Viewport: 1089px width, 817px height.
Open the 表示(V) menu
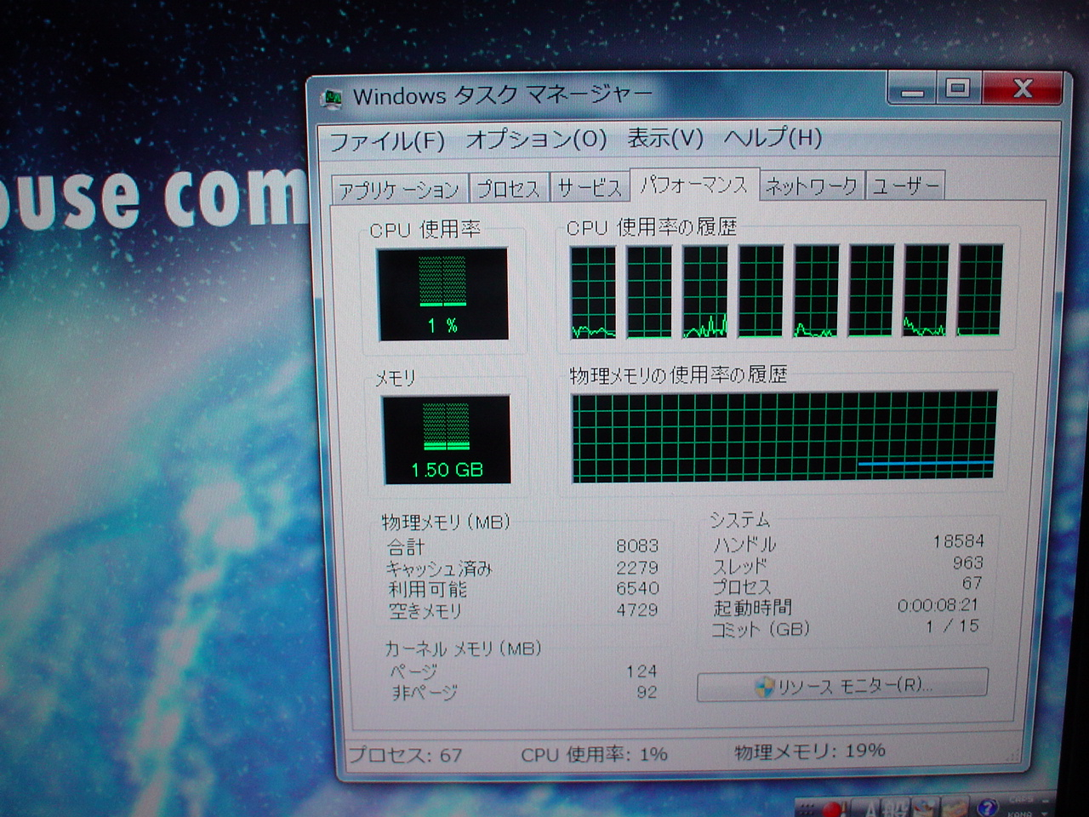click(665, 138)
